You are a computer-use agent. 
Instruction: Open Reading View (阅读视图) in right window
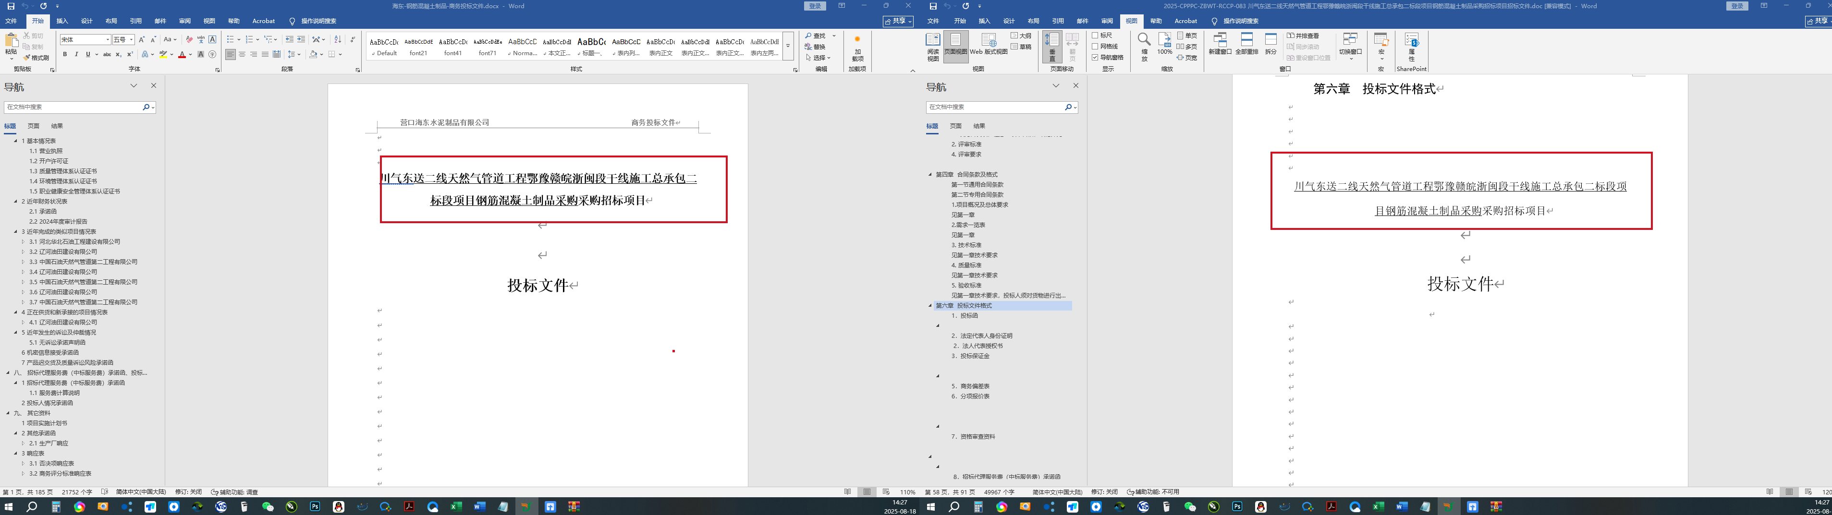point(933,47)
